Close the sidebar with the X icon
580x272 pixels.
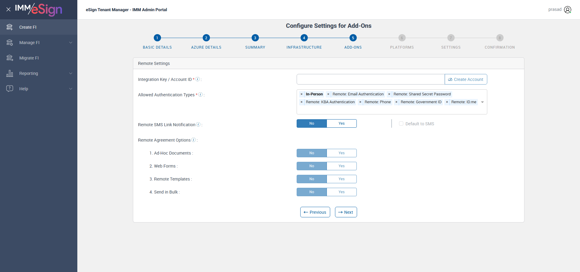tap(8, 9)
